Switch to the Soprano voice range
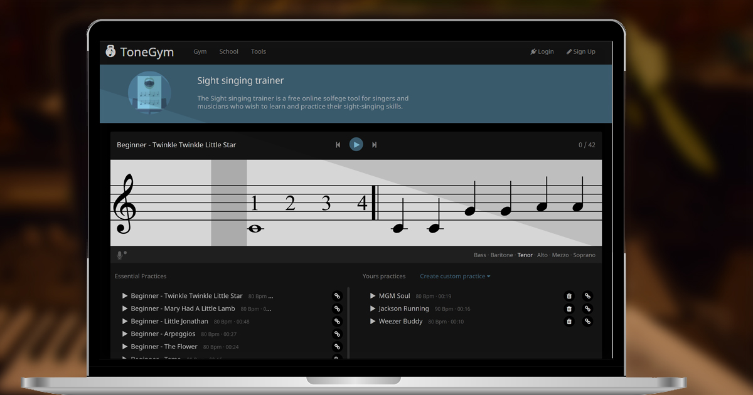The width and height of the screenshot is (753, 395). [x=584, y=255]
